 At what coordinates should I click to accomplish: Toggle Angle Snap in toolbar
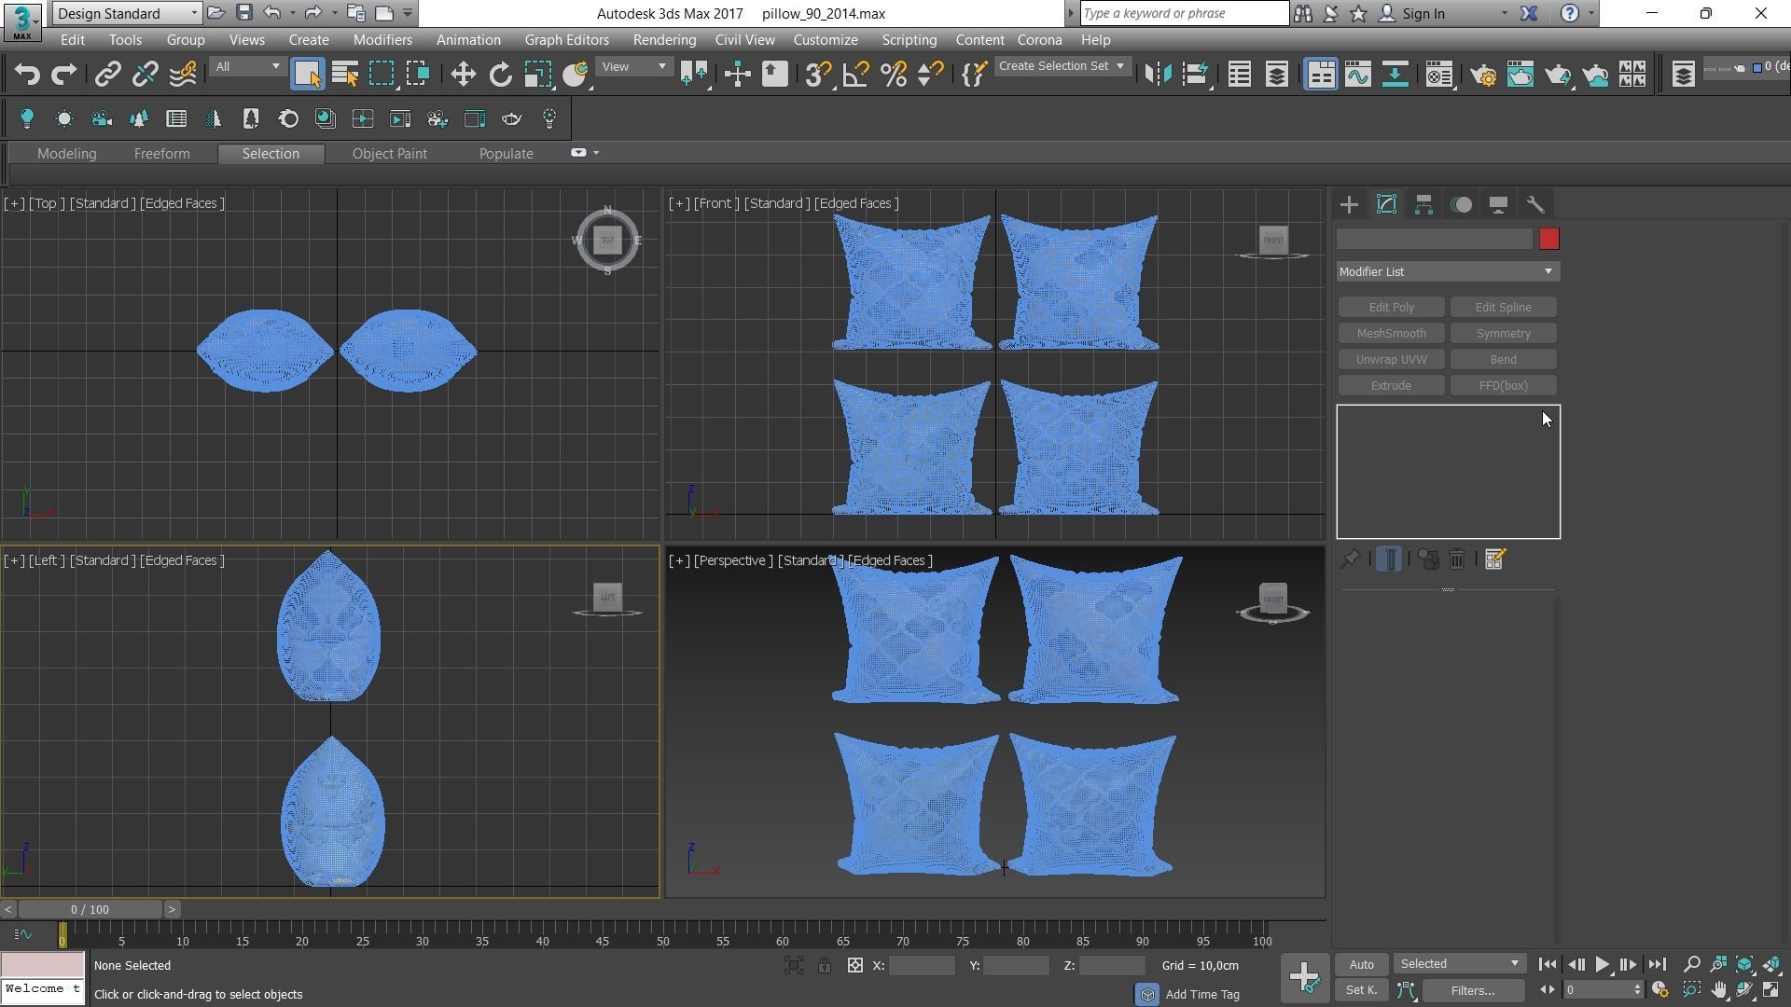[855, 75]
